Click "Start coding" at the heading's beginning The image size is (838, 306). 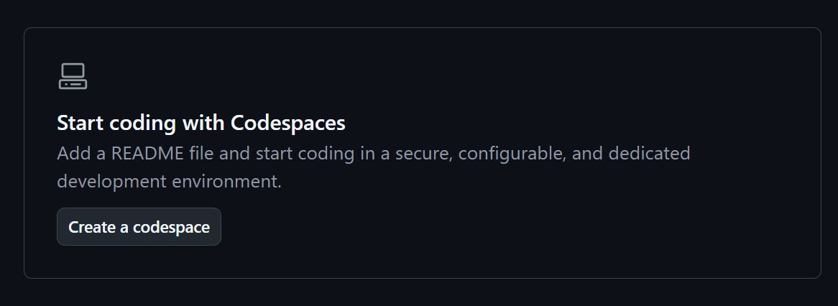coord(116,124)
